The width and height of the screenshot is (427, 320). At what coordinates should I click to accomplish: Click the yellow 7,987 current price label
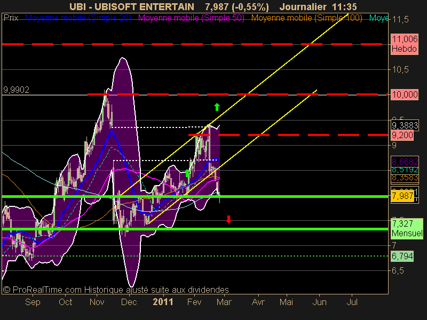(402, 196)
